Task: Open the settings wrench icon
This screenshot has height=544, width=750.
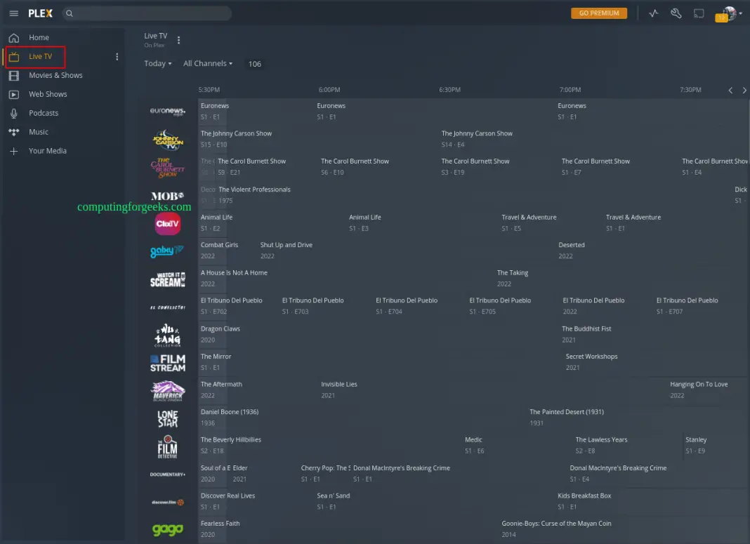Action: (676, 13)
